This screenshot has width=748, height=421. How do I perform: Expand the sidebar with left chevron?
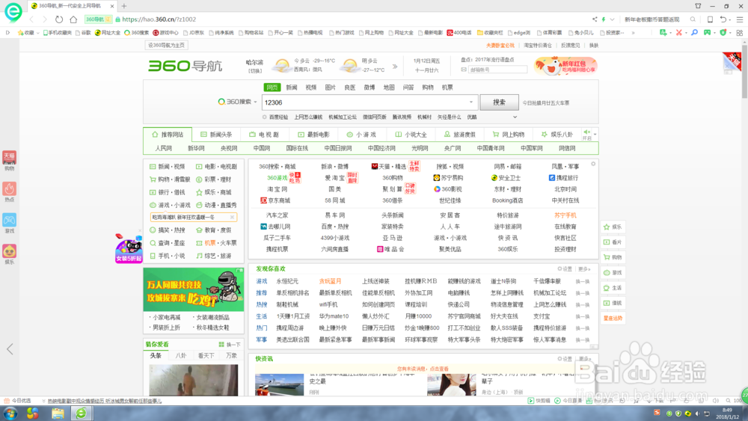point(10,349)
